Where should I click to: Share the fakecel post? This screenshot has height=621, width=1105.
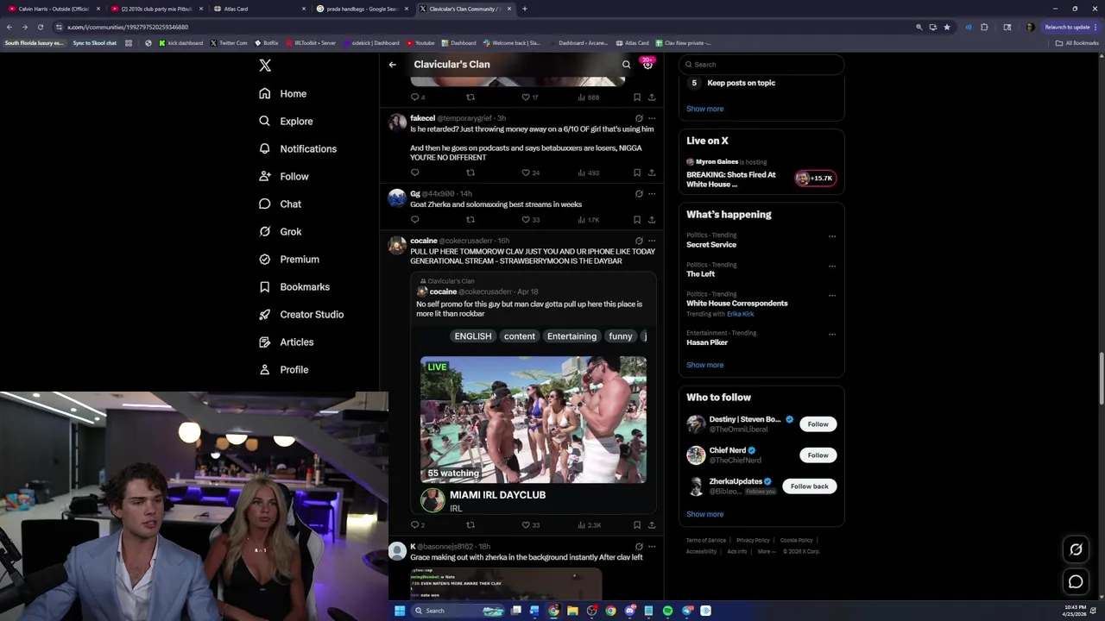pyautogui.click(x=652, y=172)
